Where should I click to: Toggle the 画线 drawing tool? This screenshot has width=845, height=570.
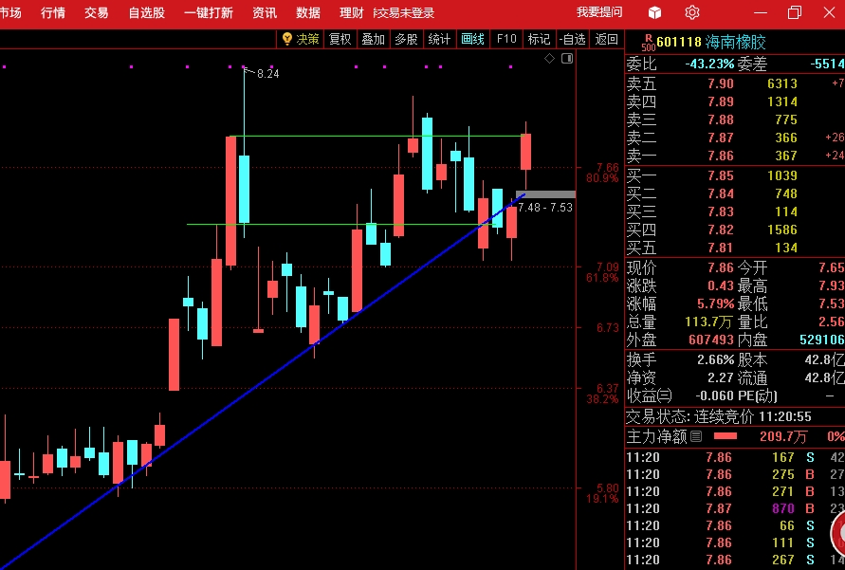tap(472, 39)
